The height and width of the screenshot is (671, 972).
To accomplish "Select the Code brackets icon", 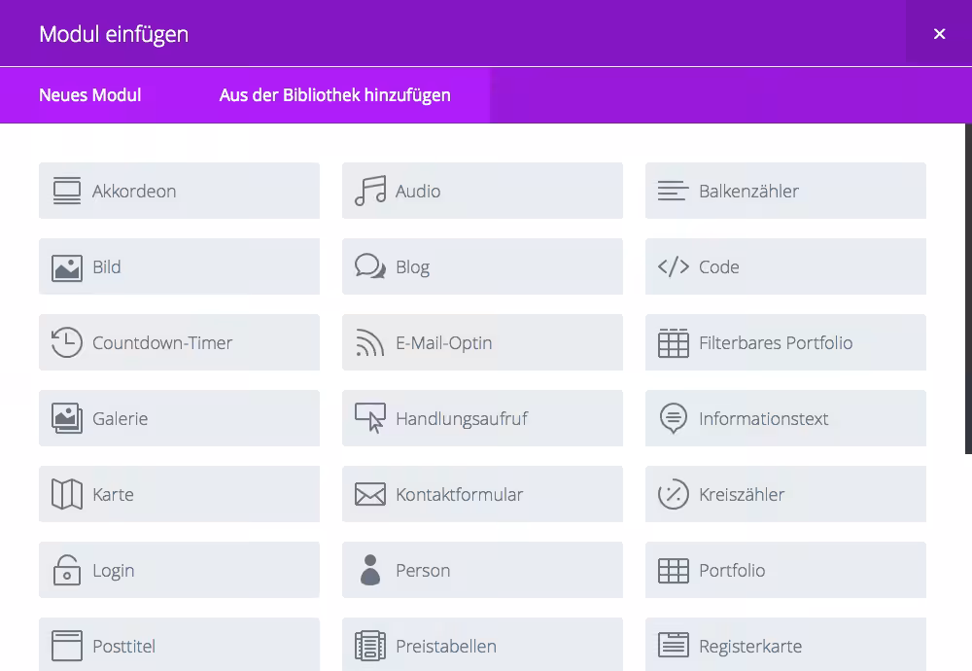I will tap(674, 266).
